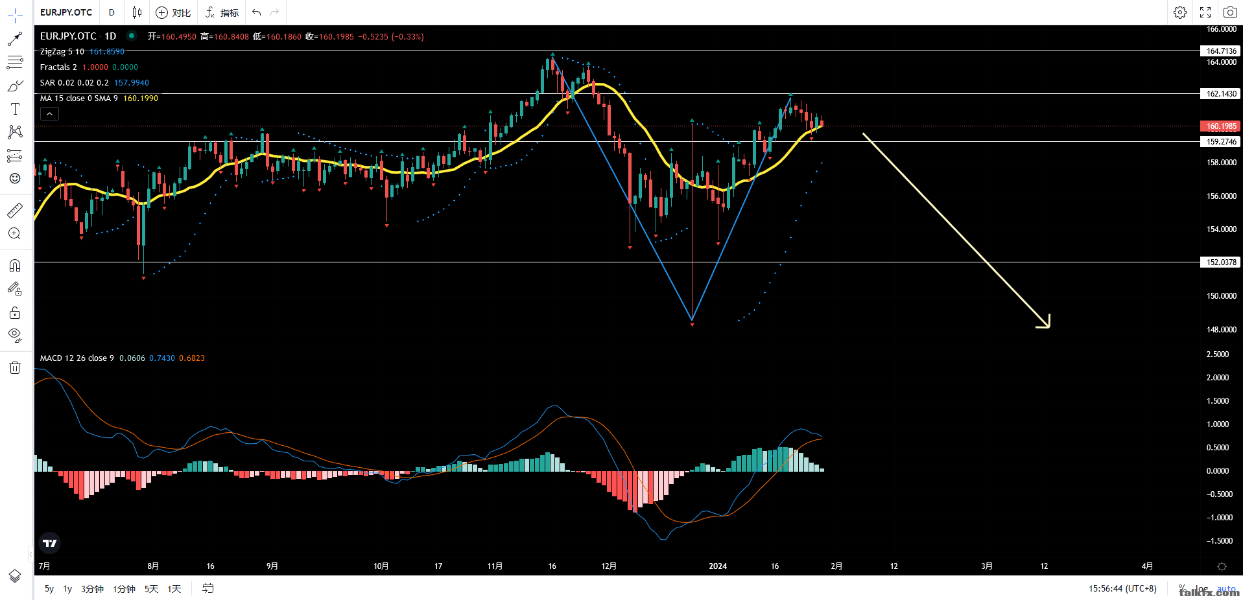Select the text annotation tool
The width and height of the screenshot is (1243, 600).
coord(15,109)
